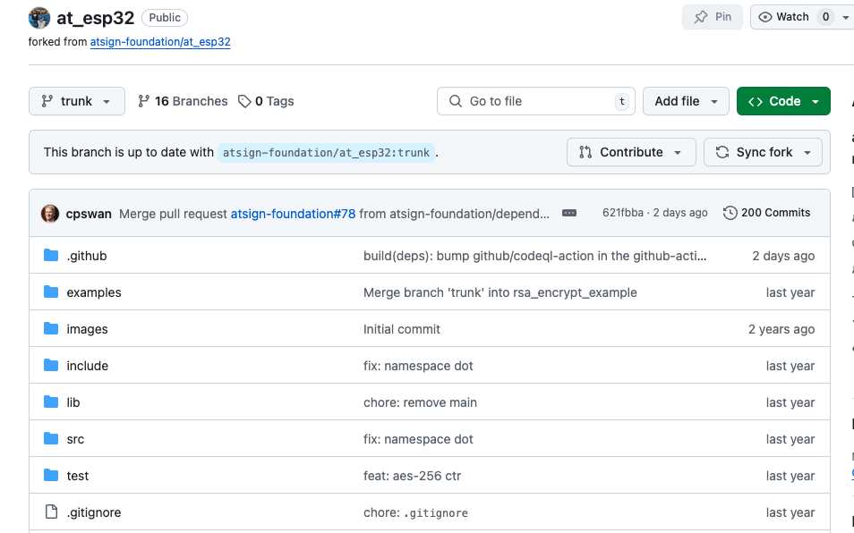Click the tag icon next to 0 Tags
The width and height of the screenshot is (854, 533).
point(244,101)
